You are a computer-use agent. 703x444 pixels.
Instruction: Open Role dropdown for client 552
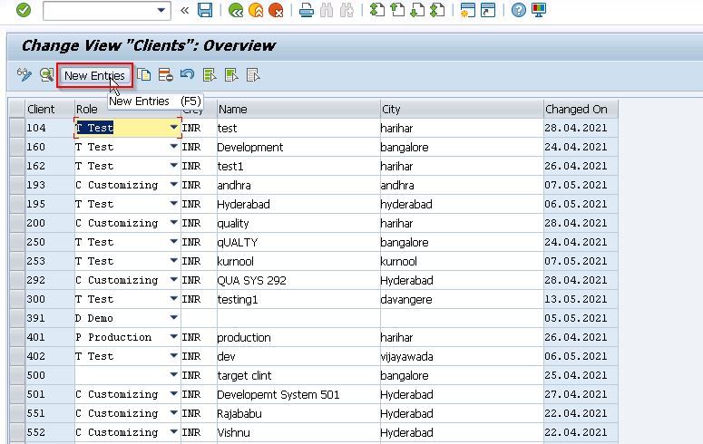[174, 432]
